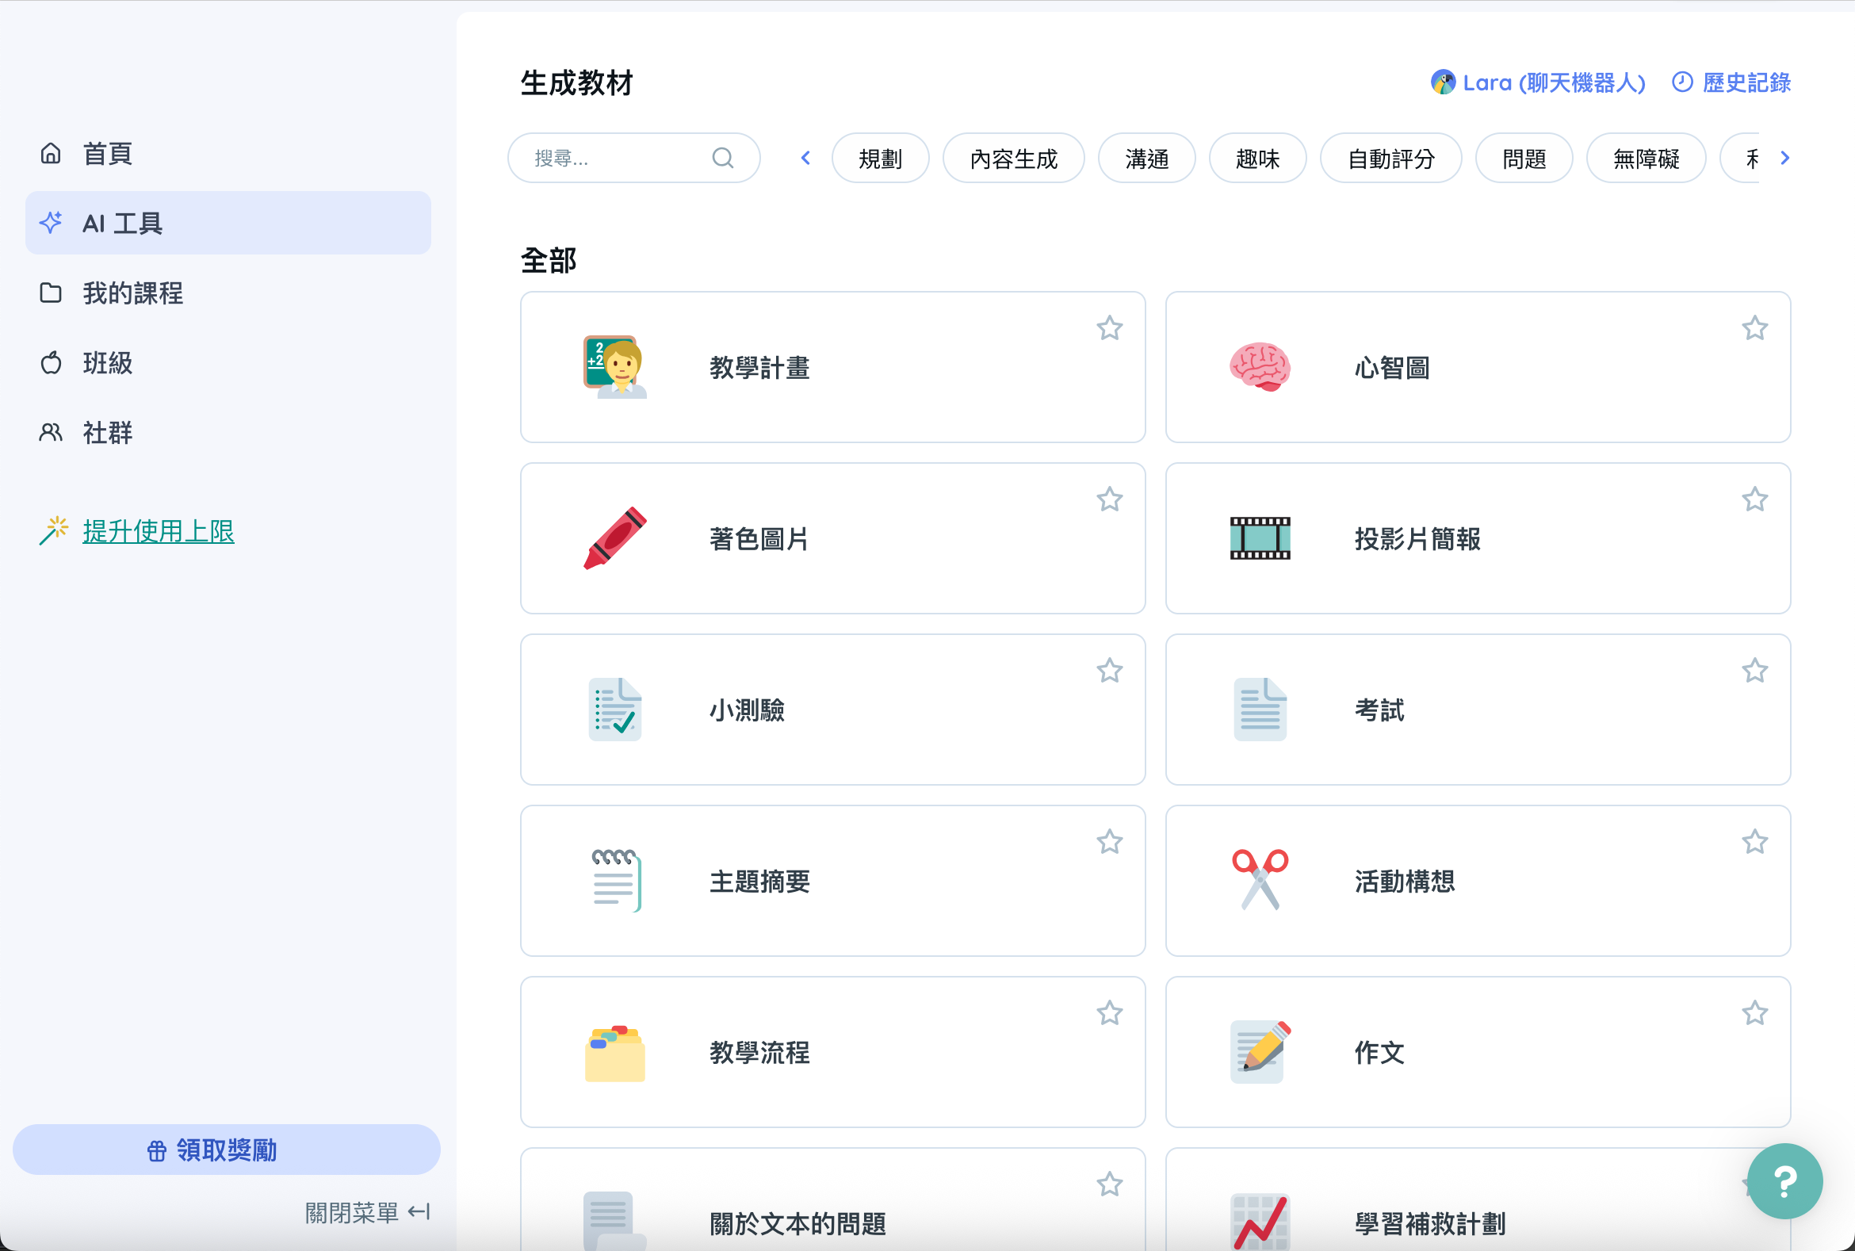Click the red crayon icon for 著色圖片

point(615,538)
